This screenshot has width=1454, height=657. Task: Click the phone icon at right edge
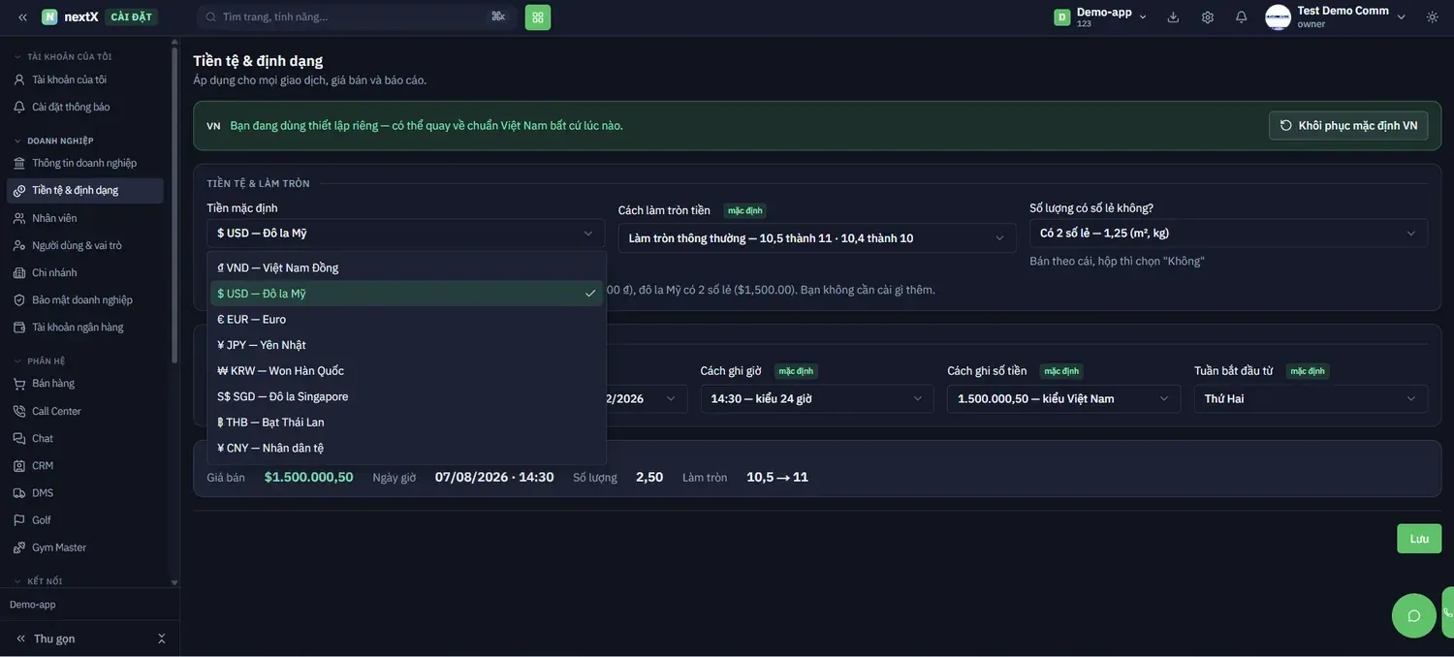coord(1447,613)
